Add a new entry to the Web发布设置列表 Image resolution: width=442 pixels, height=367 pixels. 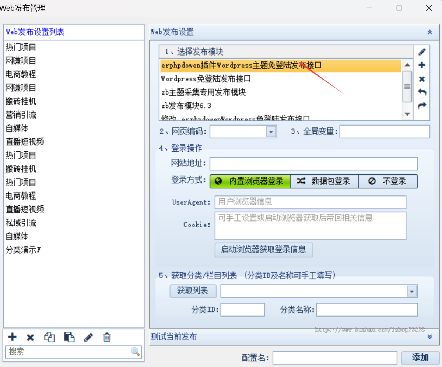coord(12,337)
